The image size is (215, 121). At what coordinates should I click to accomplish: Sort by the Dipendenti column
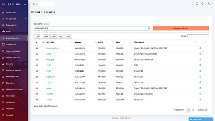click(x=165, y=42)
